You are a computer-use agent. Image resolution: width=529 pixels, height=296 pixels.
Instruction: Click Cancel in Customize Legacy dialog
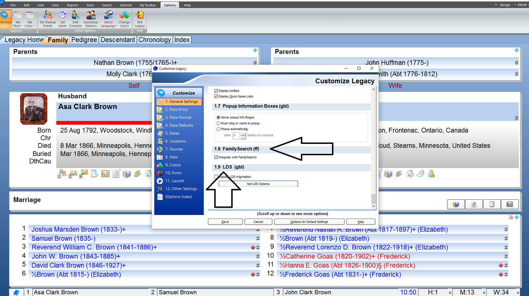[258, 222]
